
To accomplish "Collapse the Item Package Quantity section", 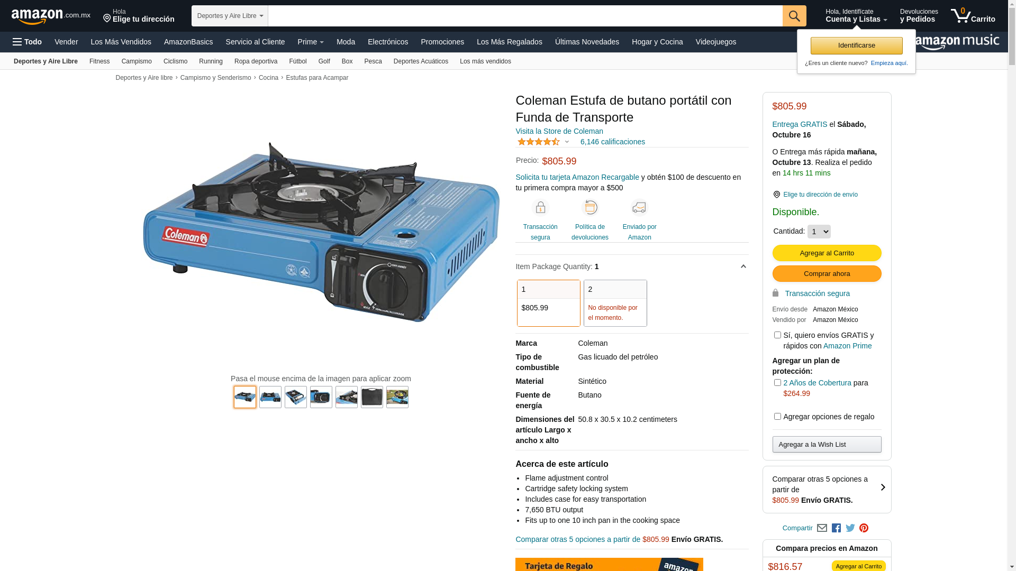I will [743, 266].
